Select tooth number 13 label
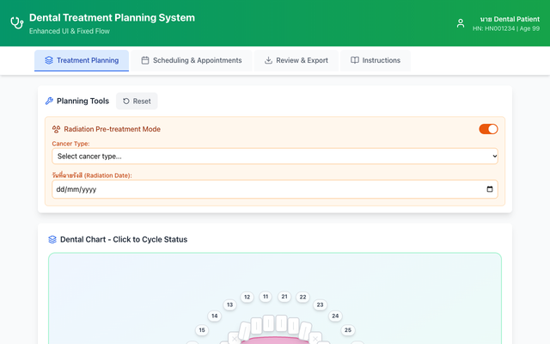Viewport: 550px width, 344px height. coord(229,304)
